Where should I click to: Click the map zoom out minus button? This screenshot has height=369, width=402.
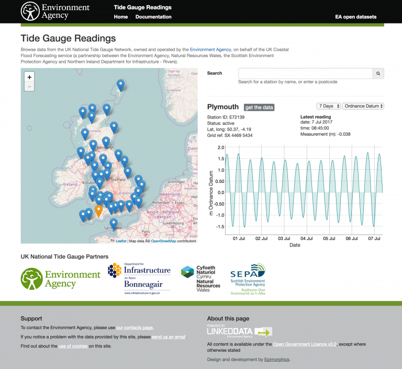tap(29, 86)
